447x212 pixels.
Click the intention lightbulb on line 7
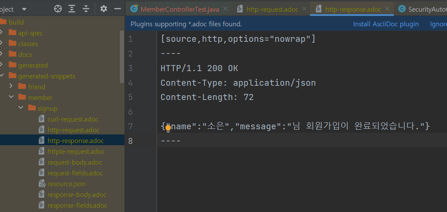(168, 128)
